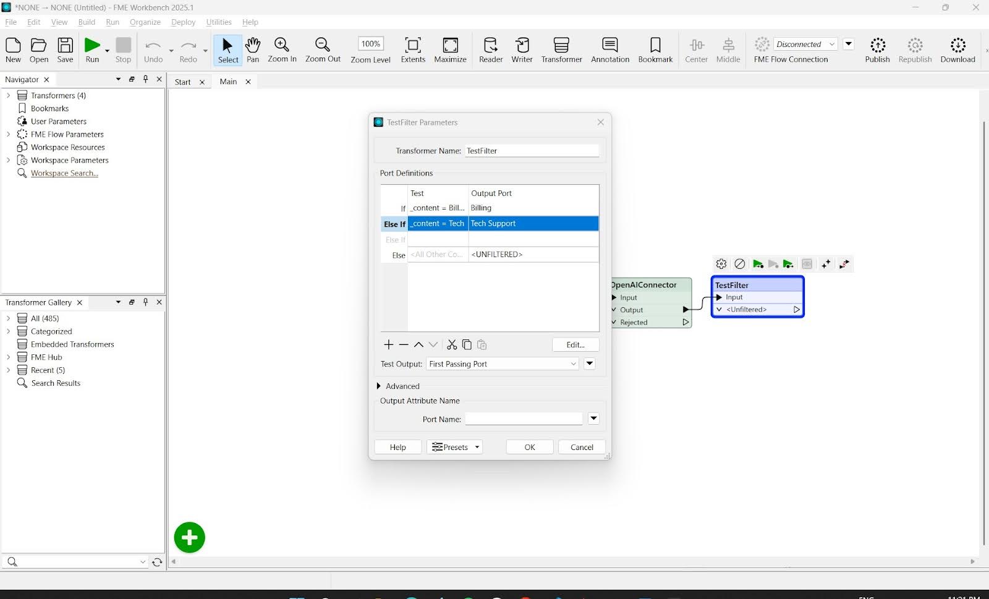Viewport: 989px width, 599px height.
Task: Move the selected test row up
Action: tap(418, 345)
